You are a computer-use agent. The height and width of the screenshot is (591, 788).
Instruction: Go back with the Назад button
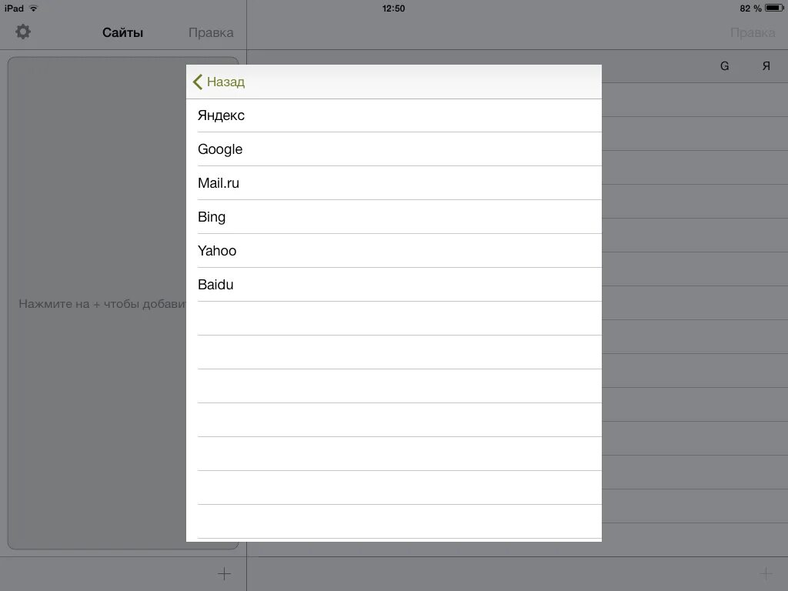point(219,82)
